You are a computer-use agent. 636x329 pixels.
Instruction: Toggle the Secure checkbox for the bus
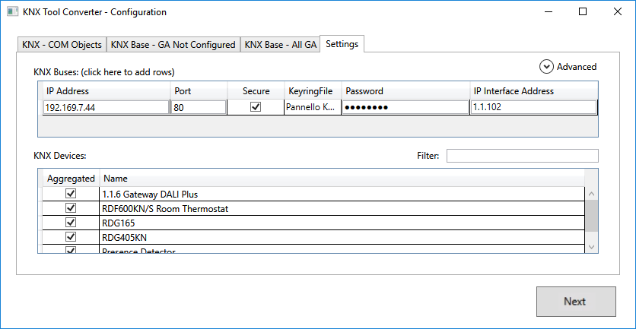pos(256,108)
